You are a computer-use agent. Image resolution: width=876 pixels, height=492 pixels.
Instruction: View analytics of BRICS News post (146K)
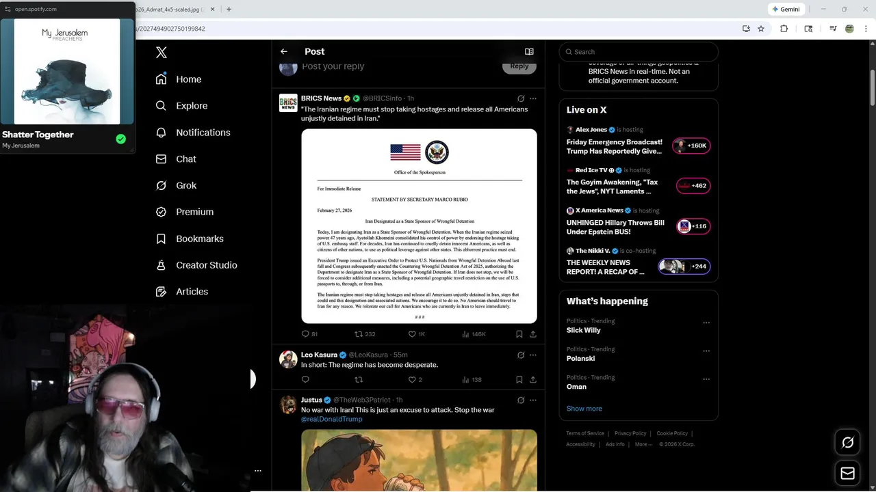coord(474,334)
